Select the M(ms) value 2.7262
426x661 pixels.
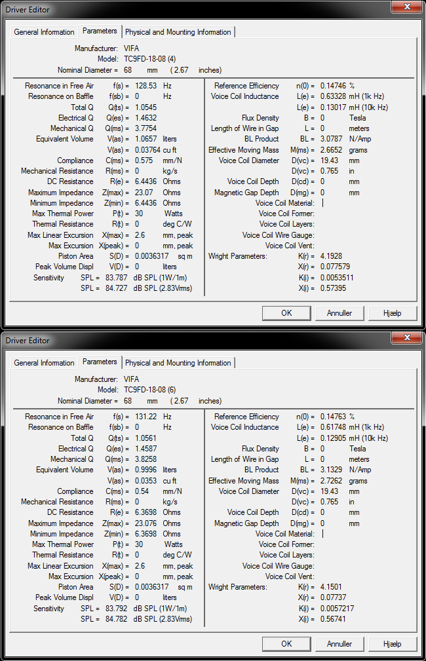pos(331,481)
